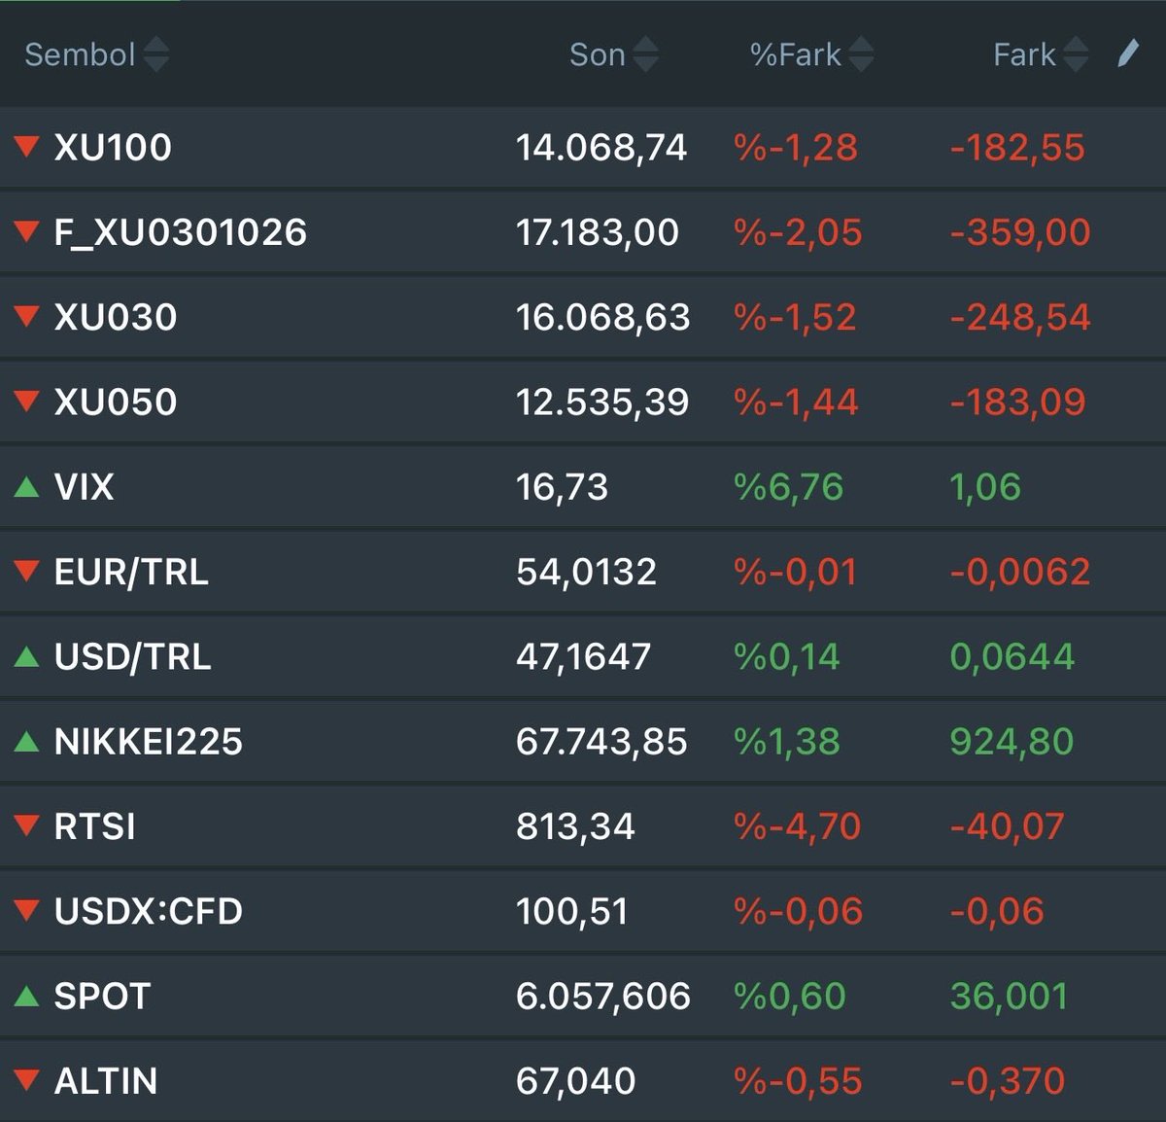Select the XU050 symbol
Viewport: 1166px width, 1122px height.
(x=116, y=402)
